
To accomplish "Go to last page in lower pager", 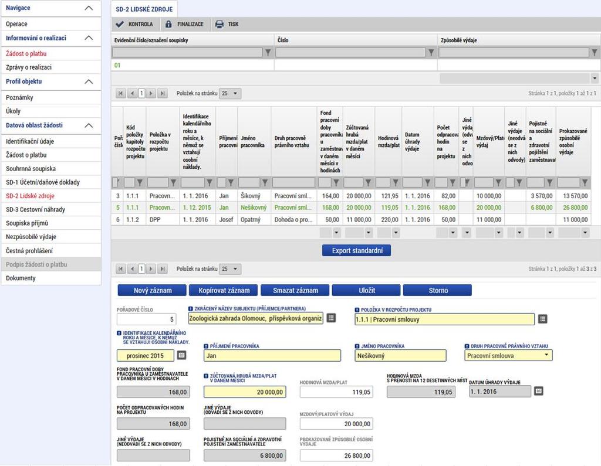I will [x=163, y=269].
